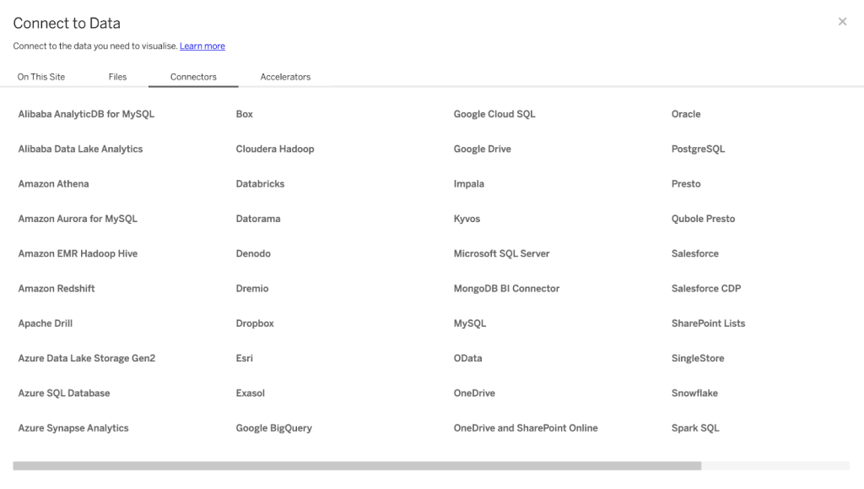The width and height of the screenshot is (864, 489).
Task: Connect to Google Drive
Action: click(482, 149)
